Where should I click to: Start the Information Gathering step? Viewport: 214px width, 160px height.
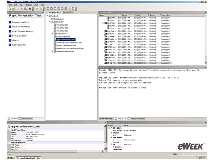tap(21, 22)
